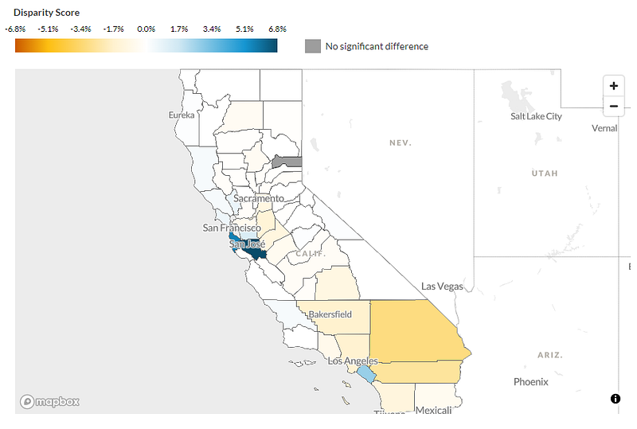Image resolution: width=637 pixels, height=429 pixels.
Task: Click the orange end of legend gradient
Action: (x=22, y=45)
